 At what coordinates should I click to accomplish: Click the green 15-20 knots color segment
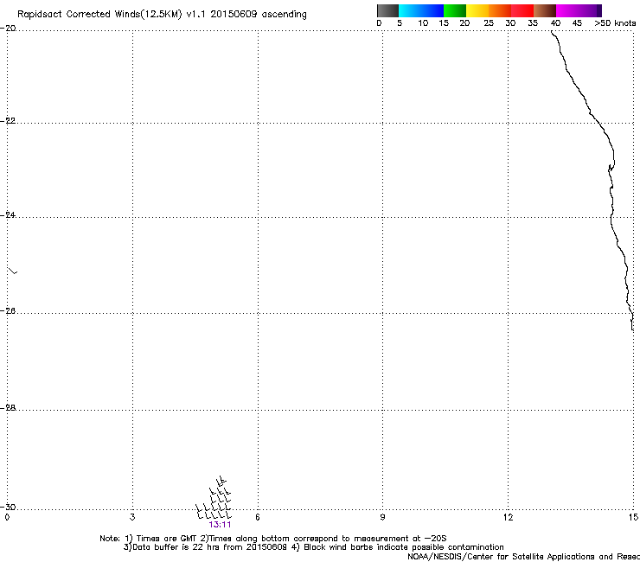click(x=455, y=10)
